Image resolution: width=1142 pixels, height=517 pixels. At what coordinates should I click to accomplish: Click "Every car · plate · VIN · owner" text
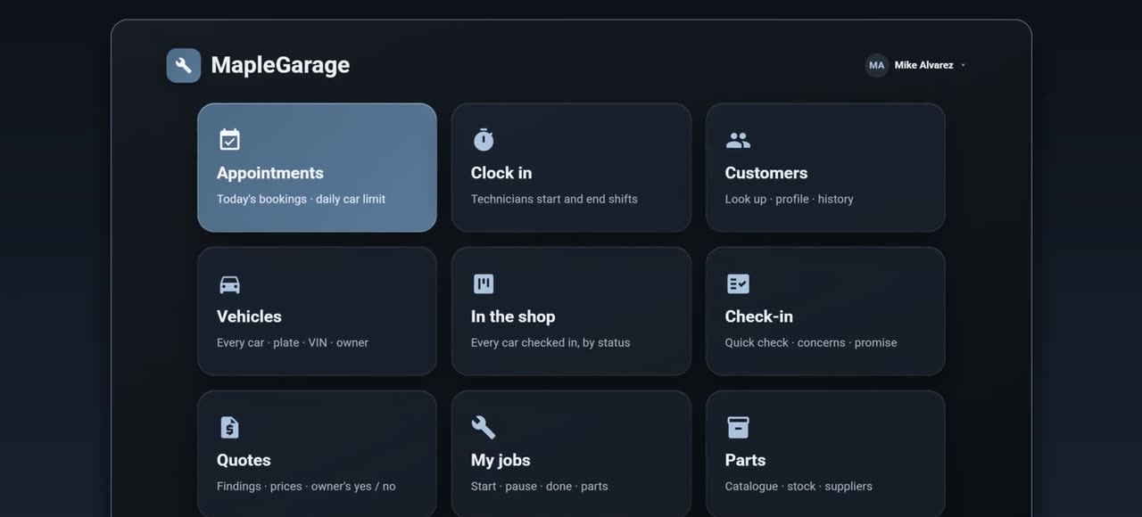pos(293,342)
